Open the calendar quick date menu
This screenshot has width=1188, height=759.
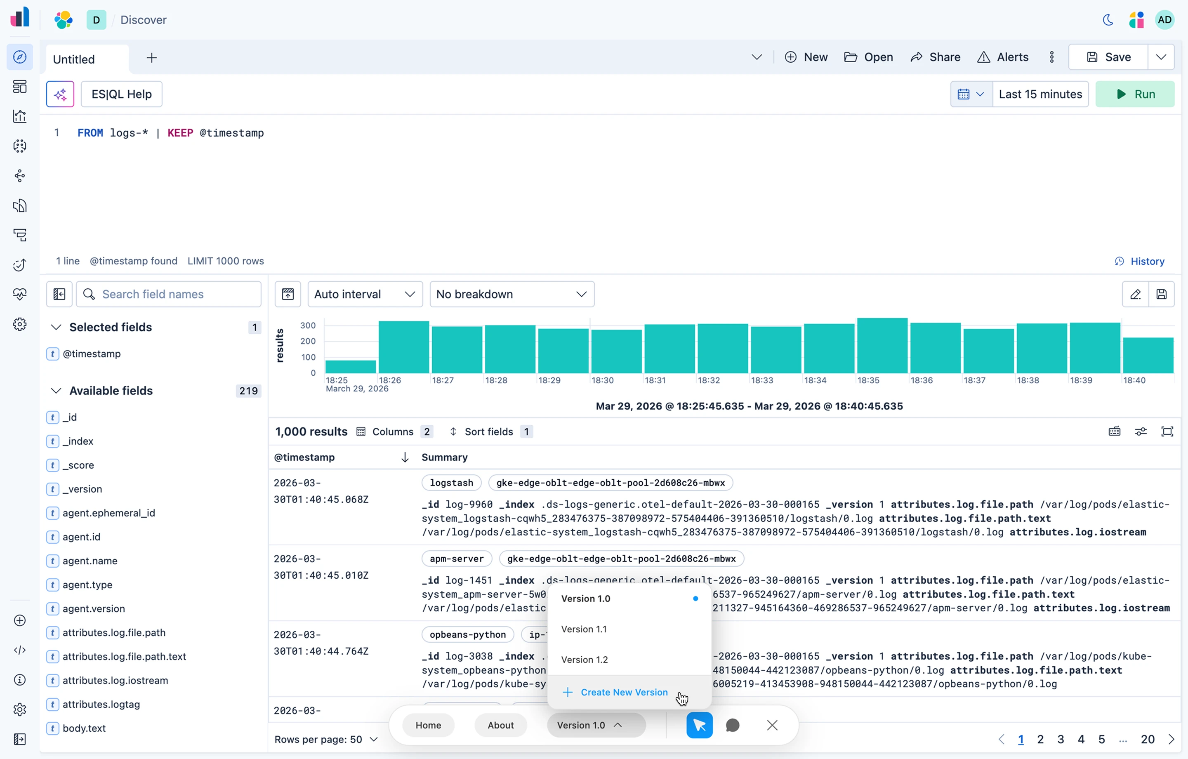[971, 94]
